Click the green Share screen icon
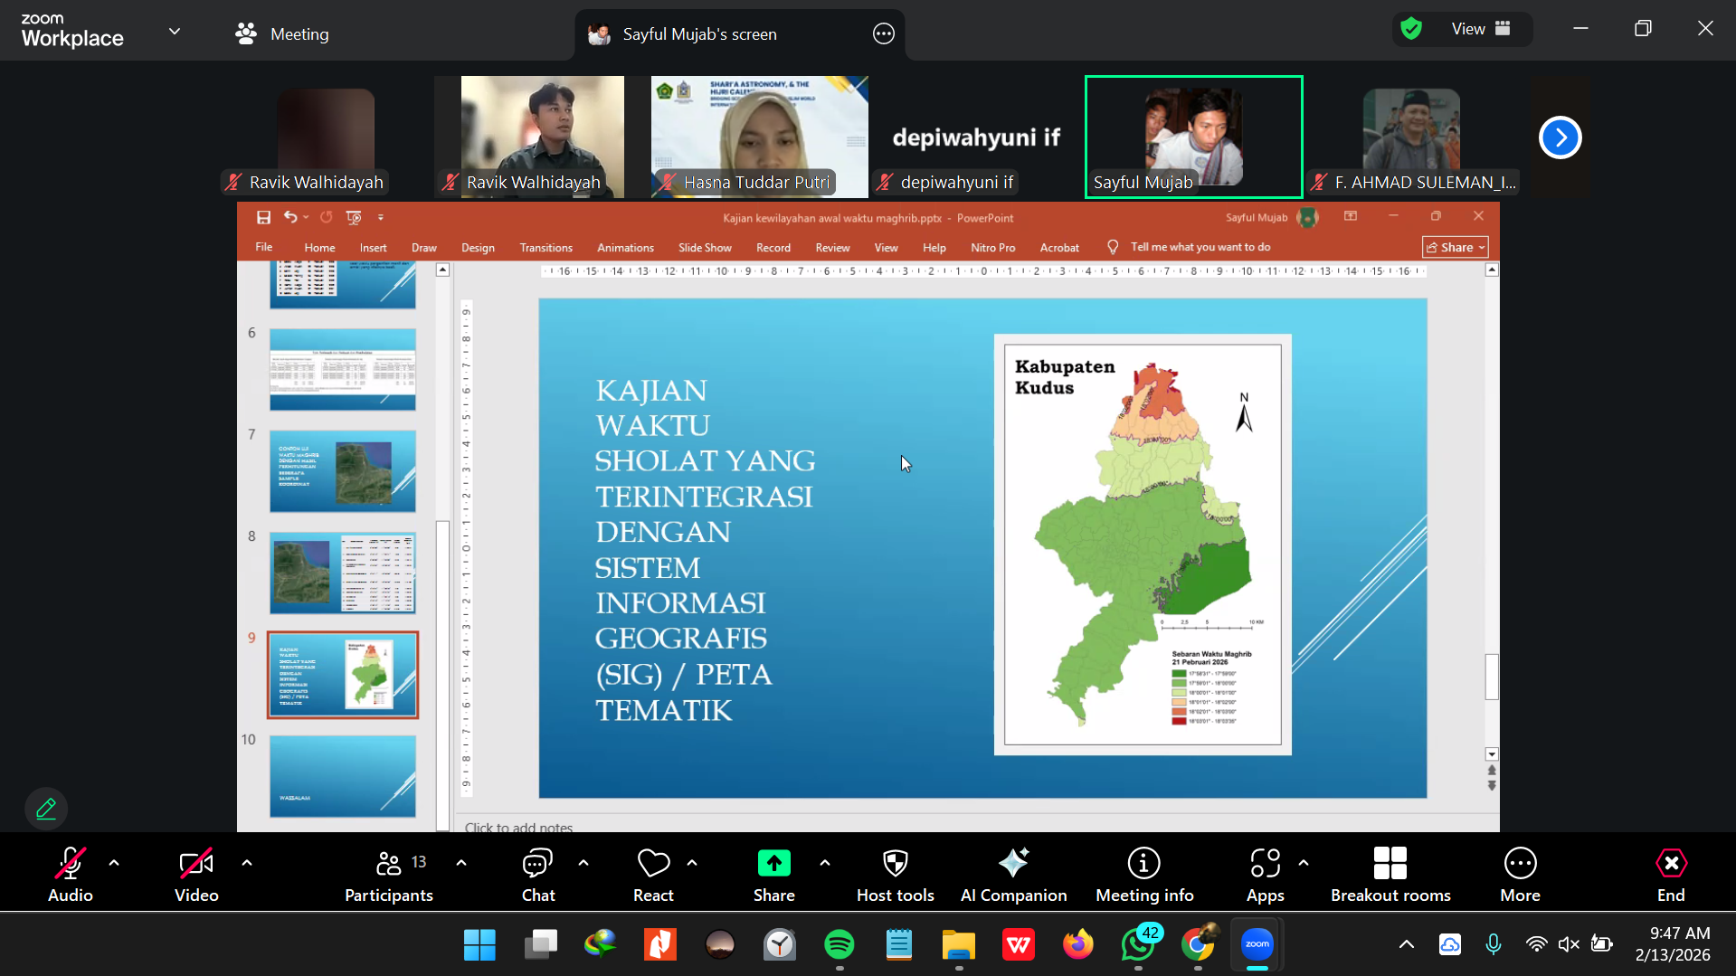The image size is (1736, 976). point(773,864)
